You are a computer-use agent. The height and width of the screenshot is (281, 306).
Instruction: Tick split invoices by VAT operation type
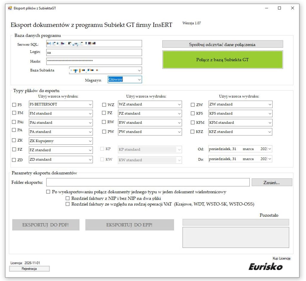coord(68,204)
